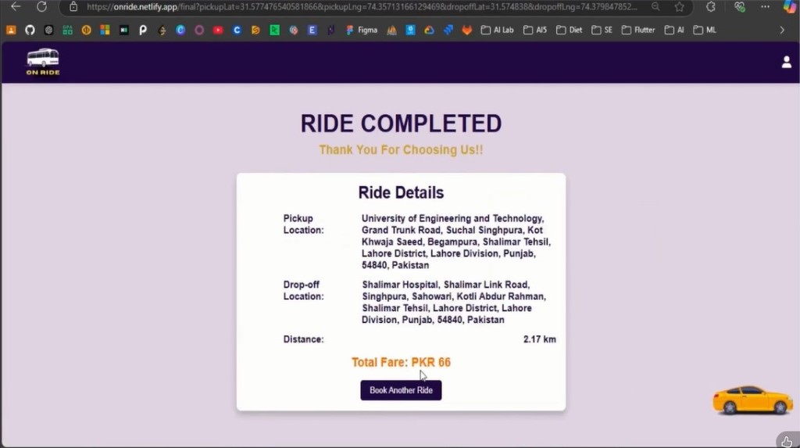
Task: Open the browser Extensions puzzle icon
Action: click(710, 7)
